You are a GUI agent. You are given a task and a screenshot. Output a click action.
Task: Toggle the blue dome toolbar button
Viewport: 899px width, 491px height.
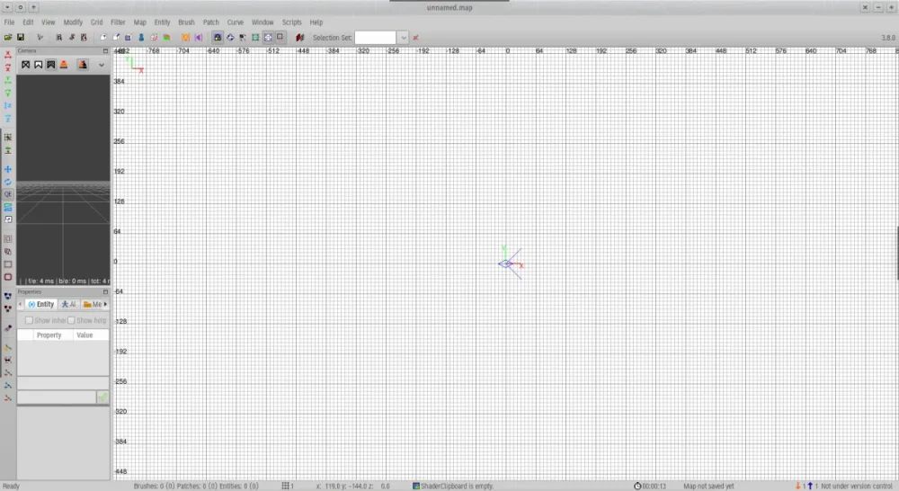218,37
